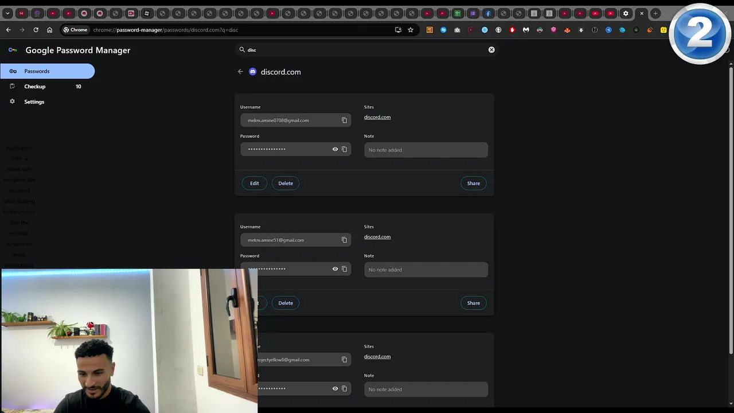Open discord.com link in first card
Screen dimensions: 734x413
pyautogui.click(x=377, y=117)
